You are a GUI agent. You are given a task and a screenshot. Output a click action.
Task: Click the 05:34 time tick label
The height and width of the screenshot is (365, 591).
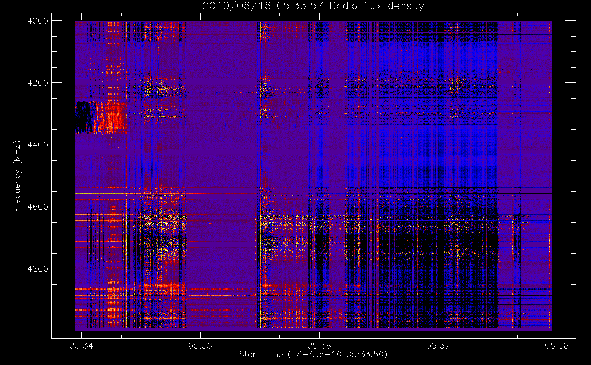click(81, 346)
